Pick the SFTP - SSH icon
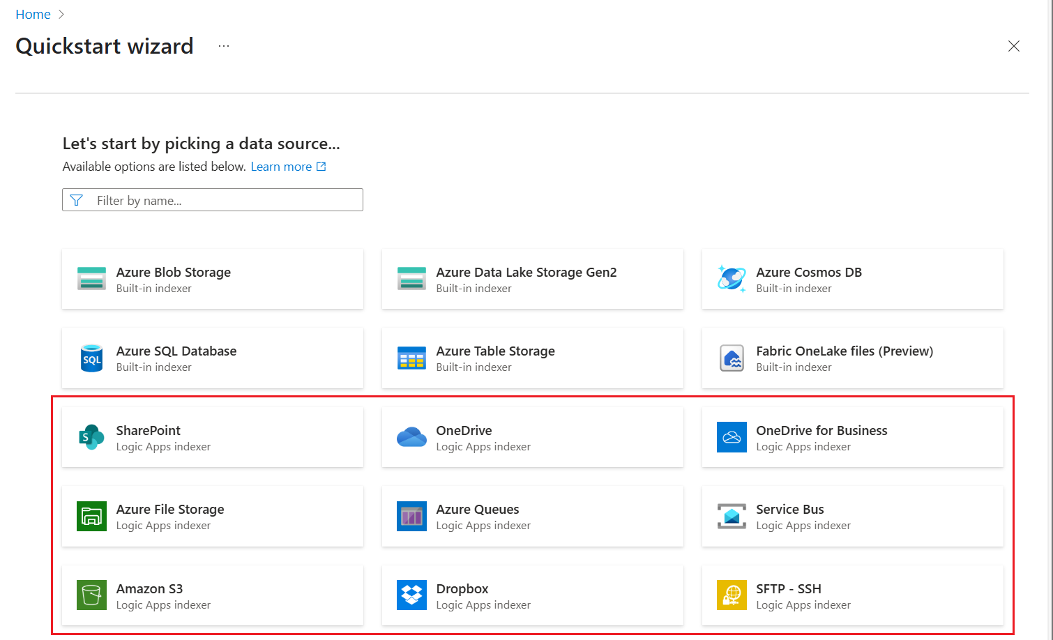This screenshot has height=640, width=1053. pos(732,595)
